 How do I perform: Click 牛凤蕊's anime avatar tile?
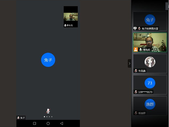[x=150, y=62]
